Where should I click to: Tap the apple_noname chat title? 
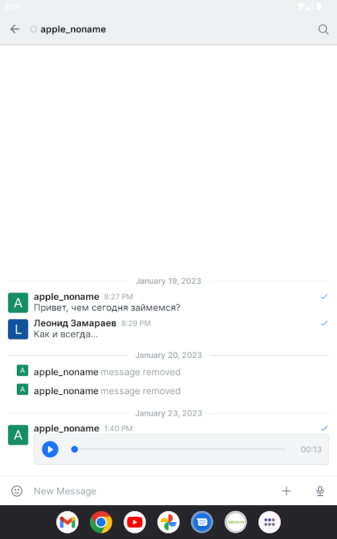pyautogui.click(x=73, y=29)
